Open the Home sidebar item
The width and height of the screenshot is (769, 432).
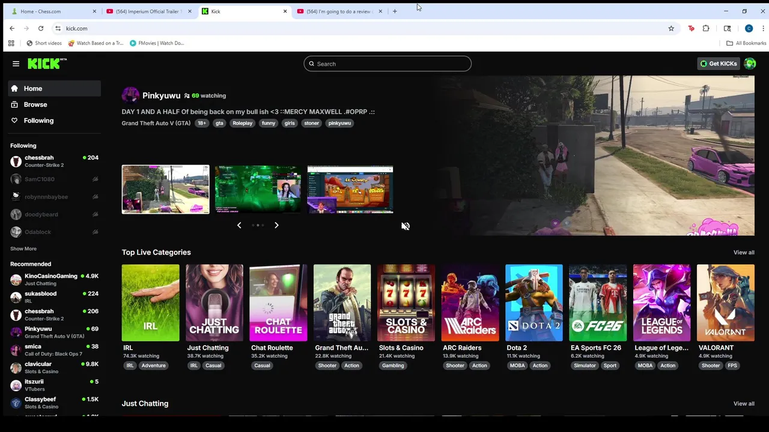point(55,88)
